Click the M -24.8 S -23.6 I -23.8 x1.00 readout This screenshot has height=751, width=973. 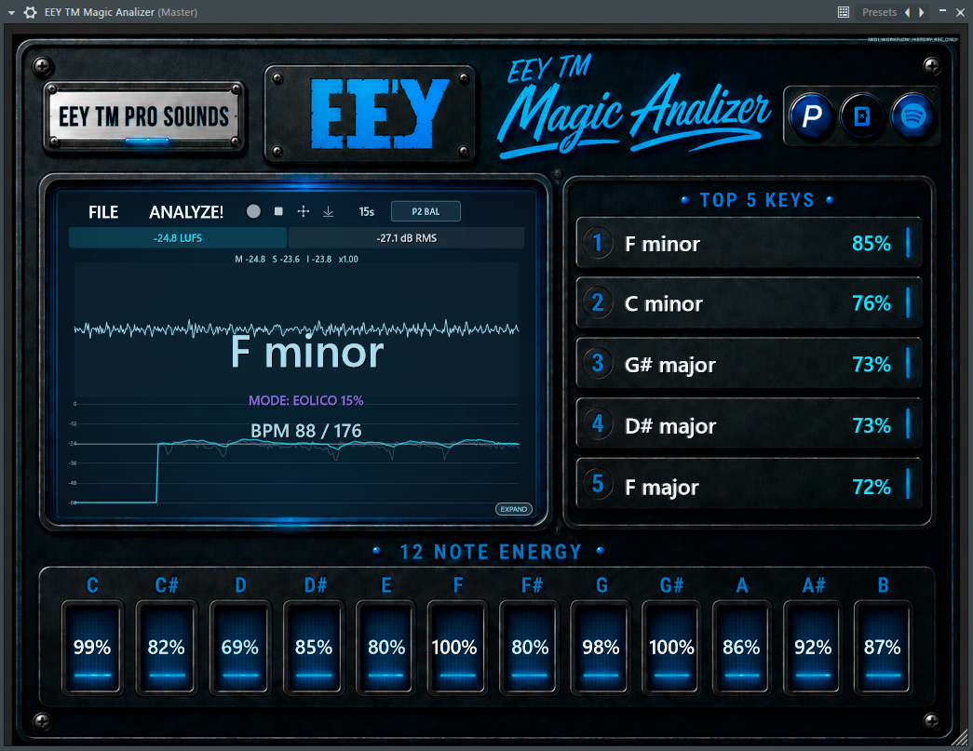pos(296,260)
